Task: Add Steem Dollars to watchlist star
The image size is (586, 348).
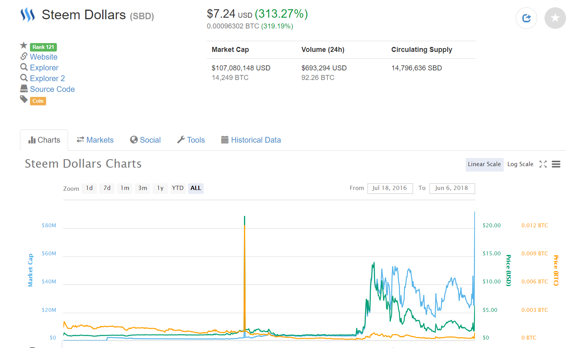Action: coord(555,18)
